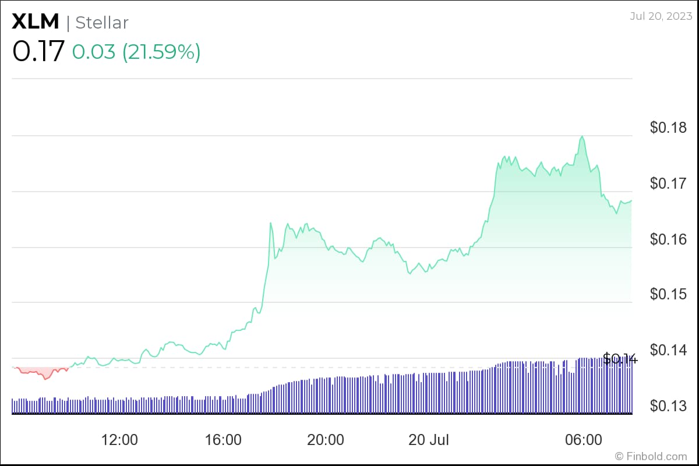
Task: Click the $0.15 price axis label
Action: click(x=669, y=294)
